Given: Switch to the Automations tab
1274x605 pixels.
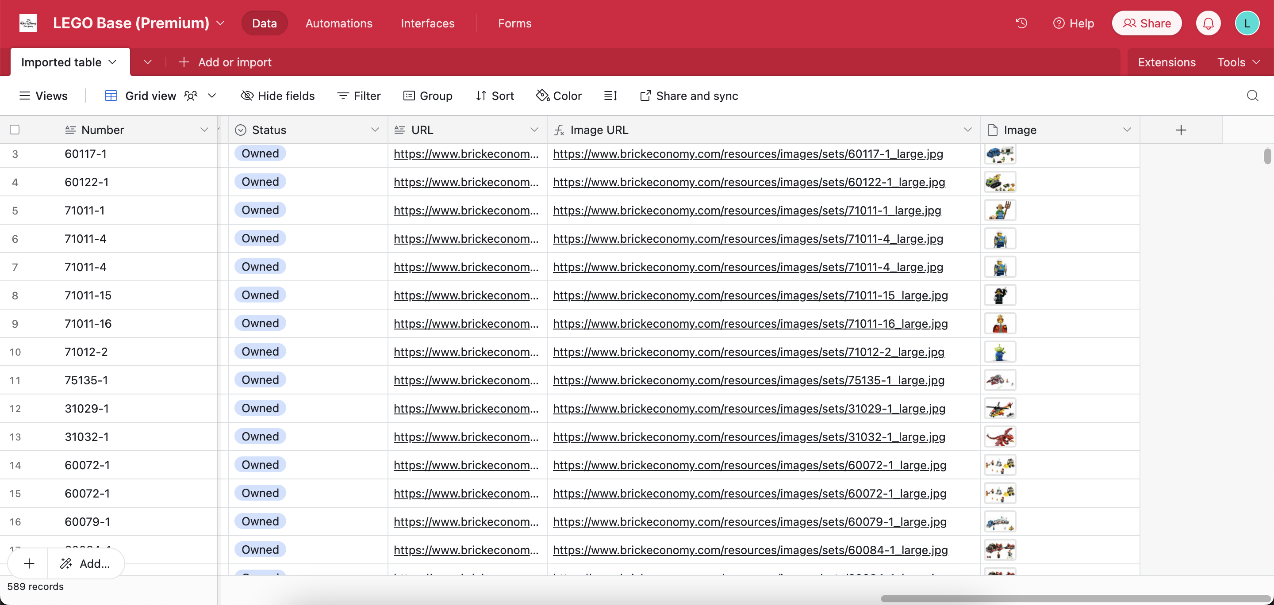Looking at the screenshot, I should 339,23.
